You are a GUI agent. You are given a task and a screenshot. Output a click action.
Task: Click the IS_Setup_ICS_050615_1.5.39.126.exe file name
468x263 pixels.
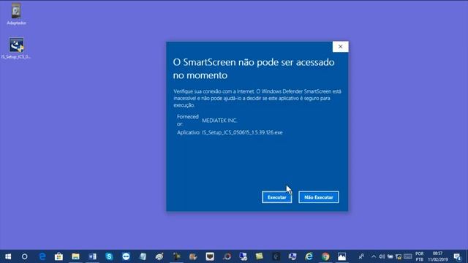242,132
